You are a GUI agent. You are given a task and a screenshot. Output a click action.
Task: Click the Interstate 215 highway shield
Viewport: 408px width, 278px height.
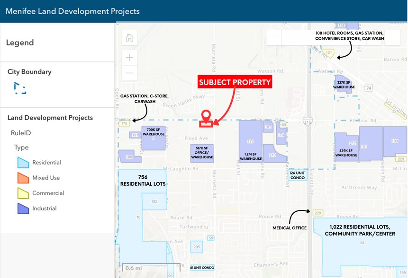pyautogui.click(x=308, y=121)
